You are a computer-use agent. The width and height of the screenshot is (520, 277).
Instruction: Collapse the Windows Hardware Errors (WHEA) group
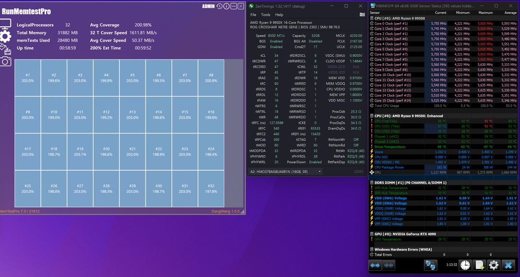372,250
